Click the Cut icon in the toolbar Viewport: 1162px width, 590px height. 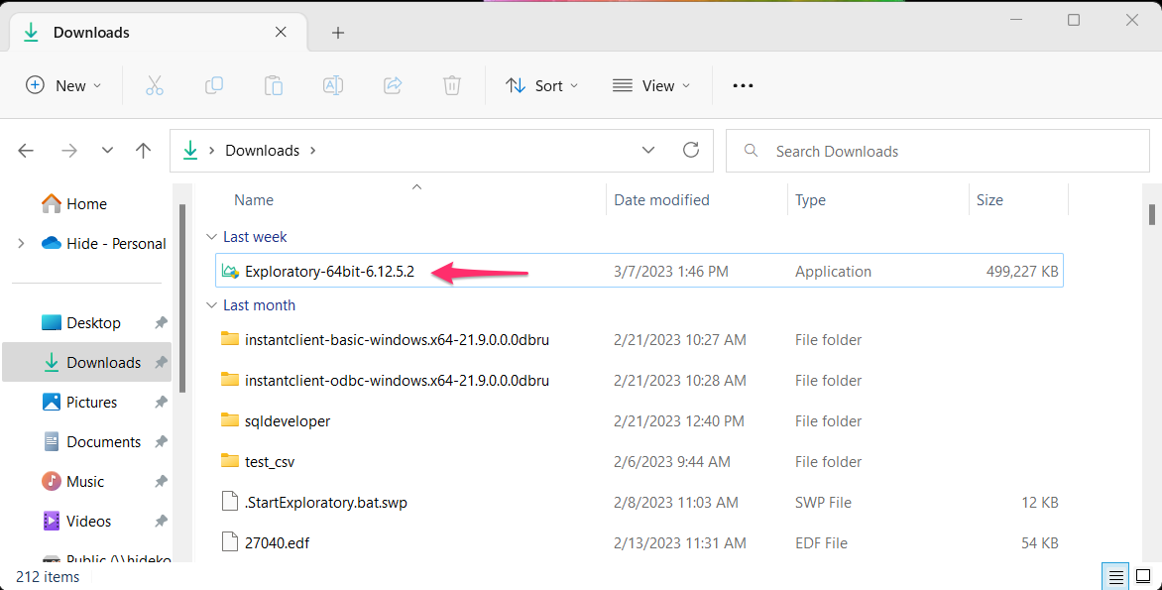[155, 85]
